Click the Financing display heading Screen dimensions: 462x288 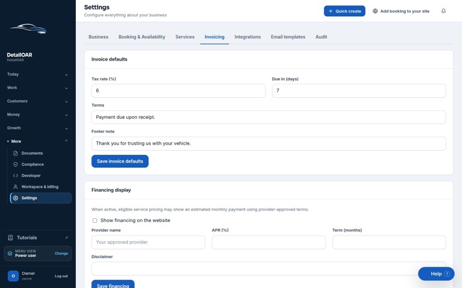[111, 190]
